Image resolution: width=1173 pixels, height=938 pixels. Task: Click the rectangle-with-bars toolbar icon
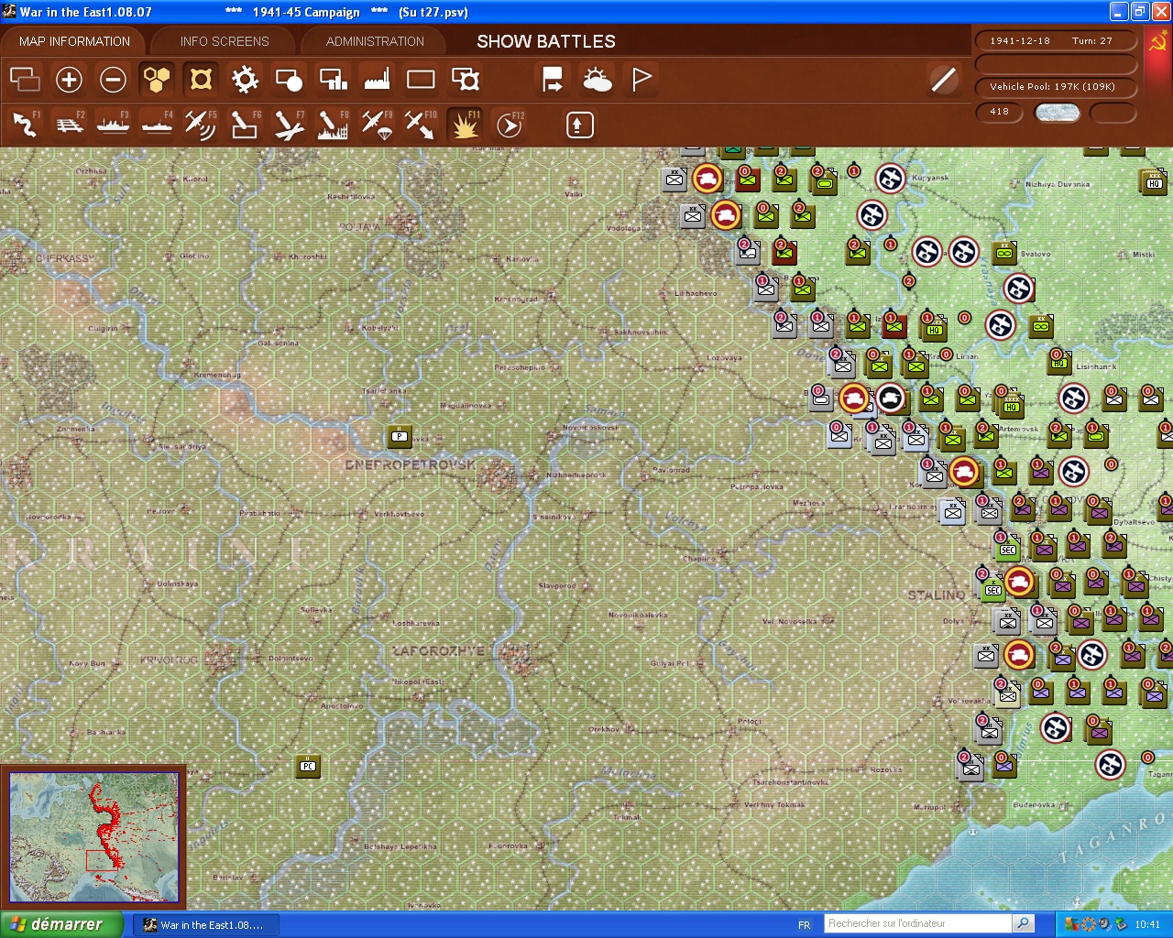click(x=333, y=80)
